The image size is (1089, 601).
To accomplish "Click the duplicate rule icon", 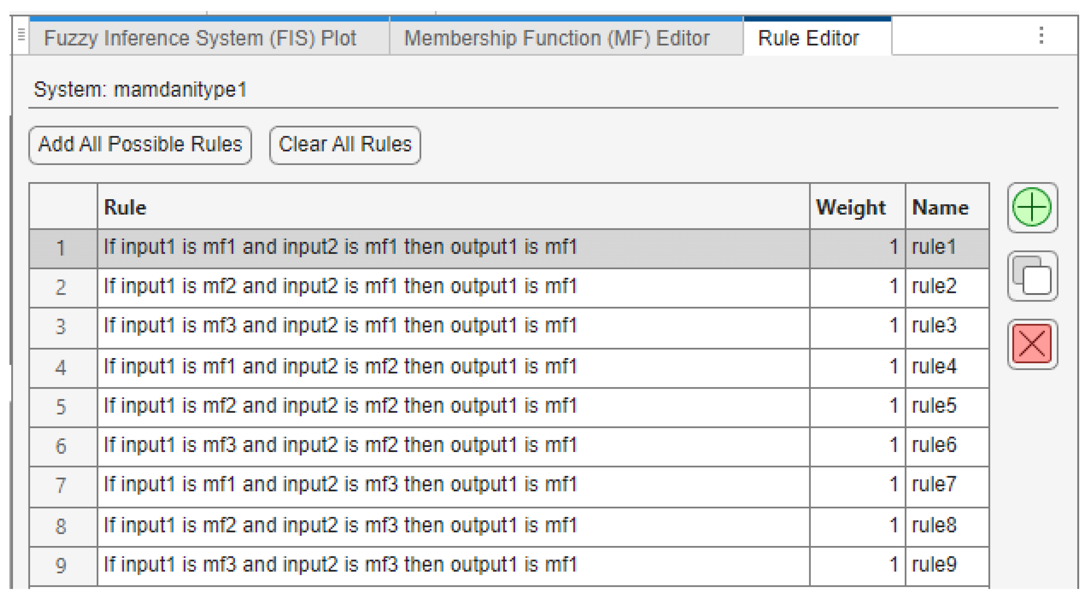I will pos(1031,276).
